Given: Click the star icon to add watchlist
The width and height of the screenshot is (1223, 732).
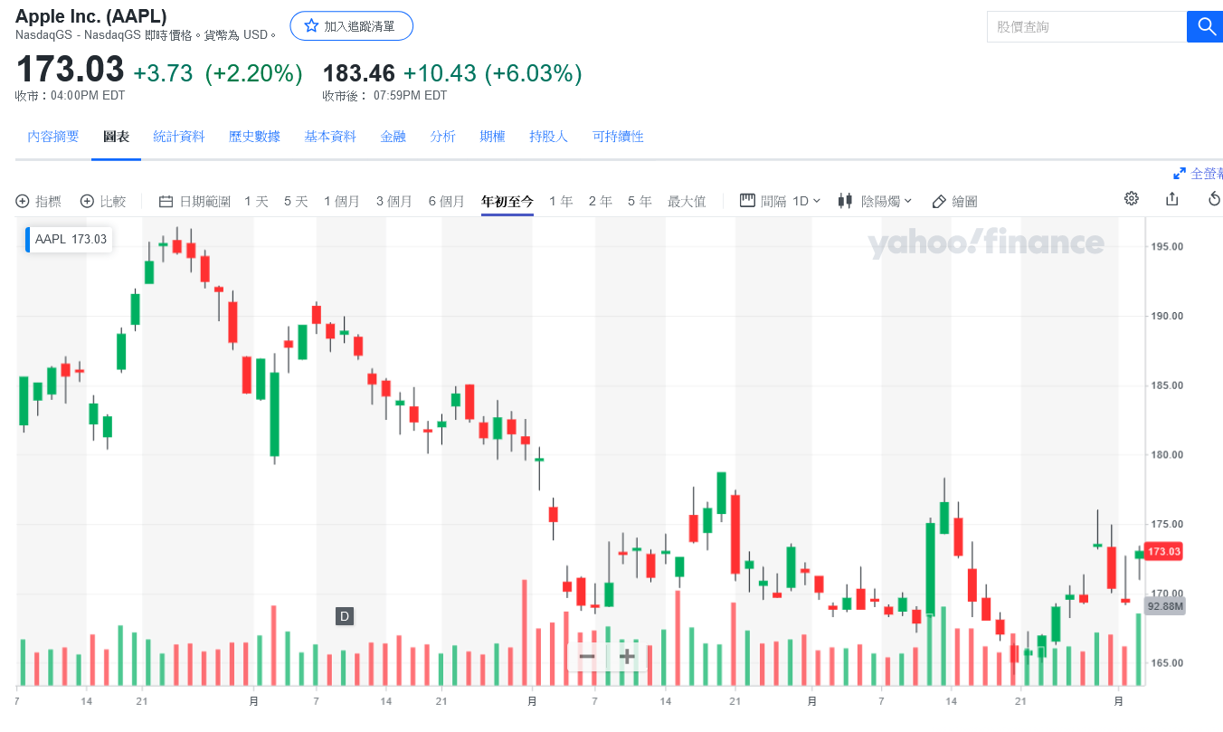Looking at the screenshot, I should 311,26.
